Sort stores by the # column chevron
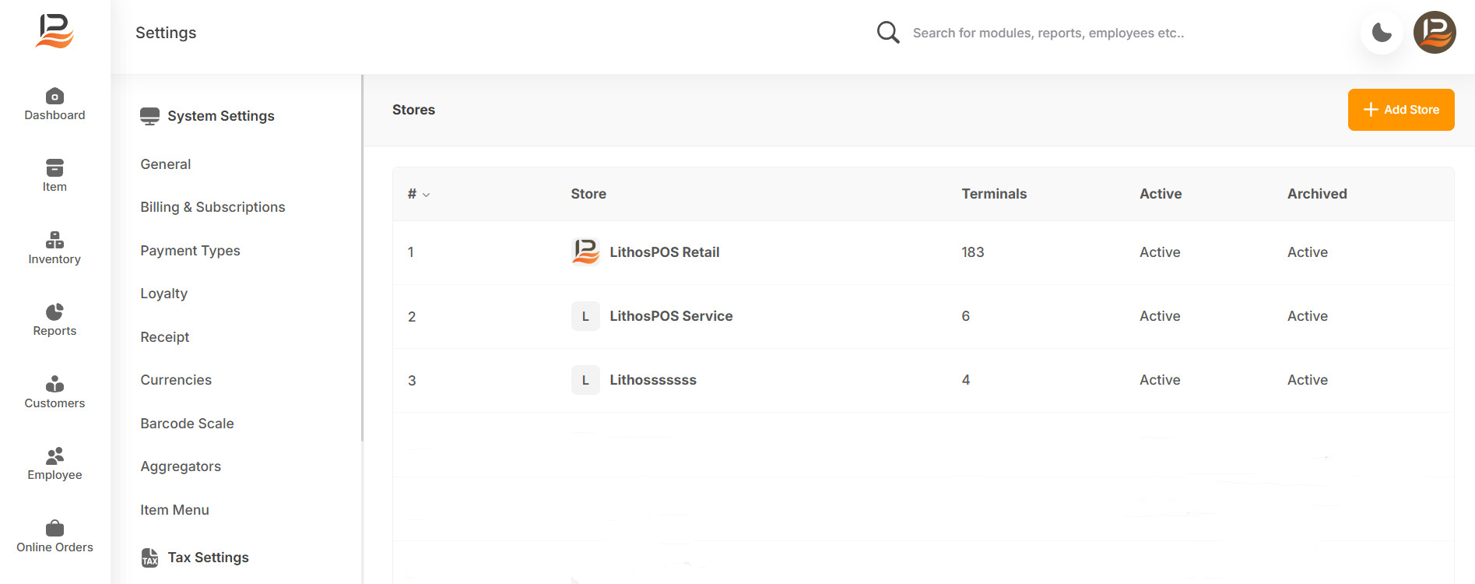The width and height of the screenshot is (1475, 584). (x=426, y=195)
